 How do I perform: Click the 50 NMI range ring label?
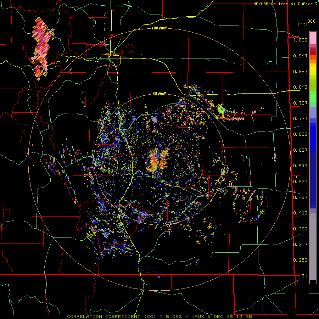[x=159, y=94]
